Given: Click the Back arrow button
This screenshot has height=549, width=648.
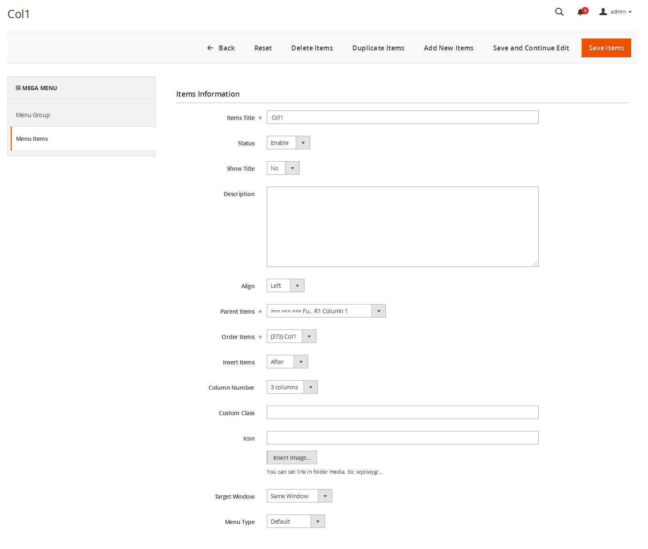Looking at the screenshot, I should pos(221,48).
